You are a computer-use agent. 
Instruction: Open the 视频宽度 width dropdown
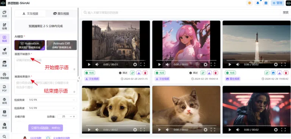pyautogui.click(x=52, y=100)
